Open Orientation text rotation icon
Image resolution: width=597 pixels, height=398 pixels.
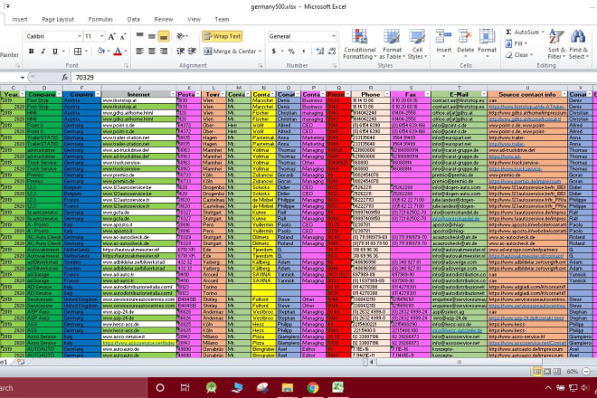coord(181,36)
